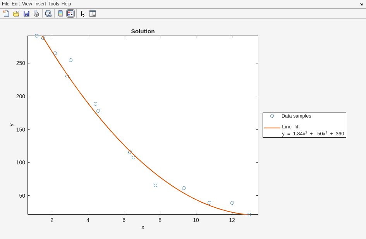The image size is (366, 239).
Task: Open the Help menu
Action: pyautogui.click(x=66, y=4)
